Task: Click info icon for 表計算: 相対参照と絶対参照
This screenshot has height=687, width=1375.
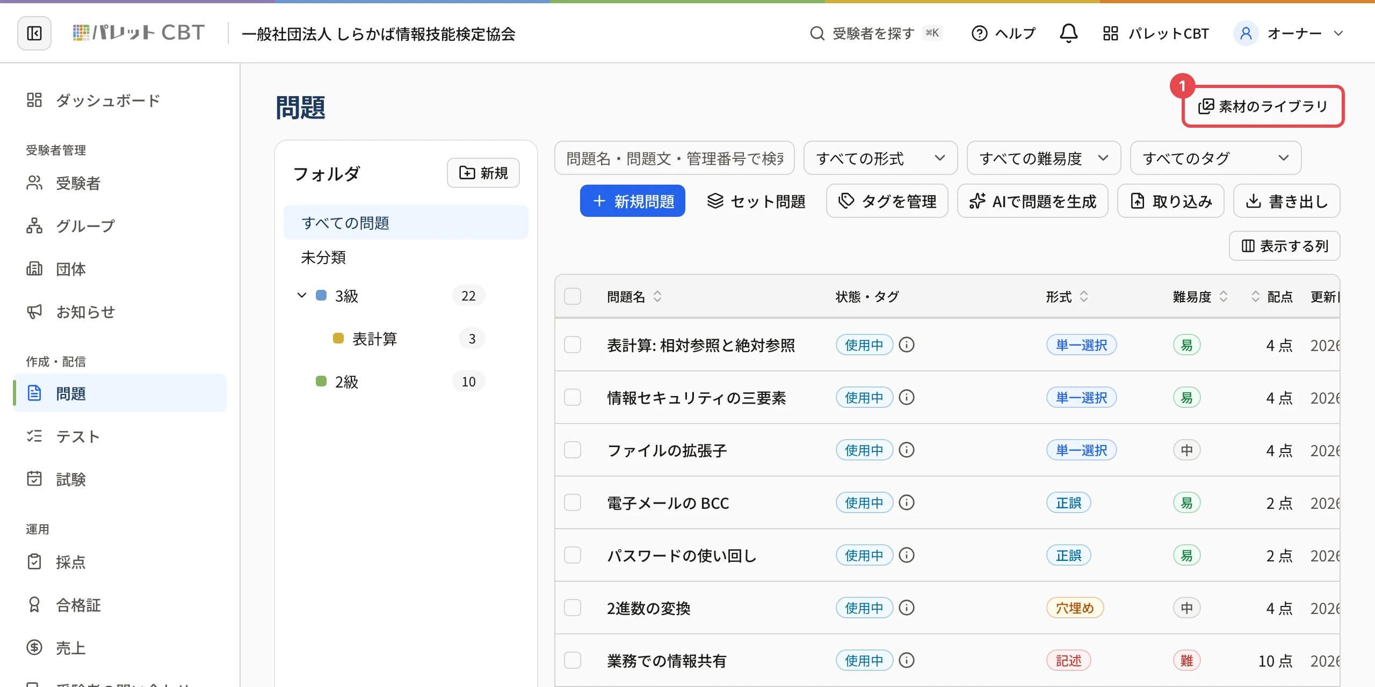Action: (x=907, y=345)
